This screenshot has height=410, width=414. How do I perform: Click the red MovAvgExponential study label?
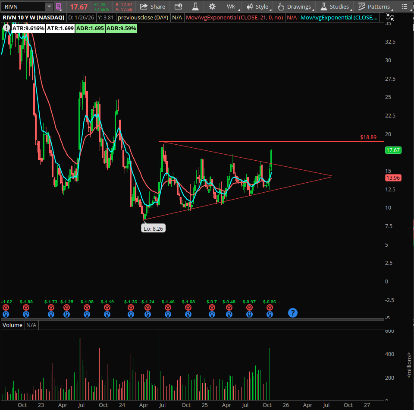click(234, 17)
